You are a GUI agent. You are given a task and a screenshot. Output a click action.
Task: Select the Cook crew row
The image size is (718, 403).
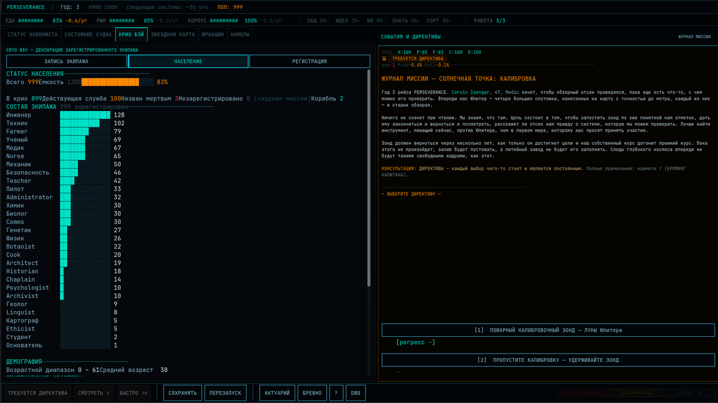tap(65, 255)
